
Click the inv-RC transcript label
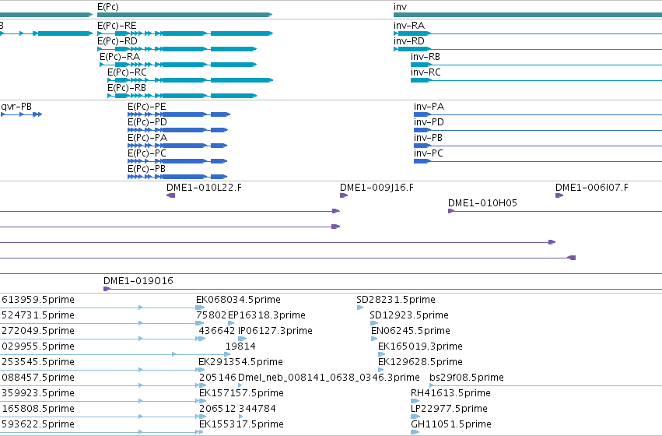[426, 72]
